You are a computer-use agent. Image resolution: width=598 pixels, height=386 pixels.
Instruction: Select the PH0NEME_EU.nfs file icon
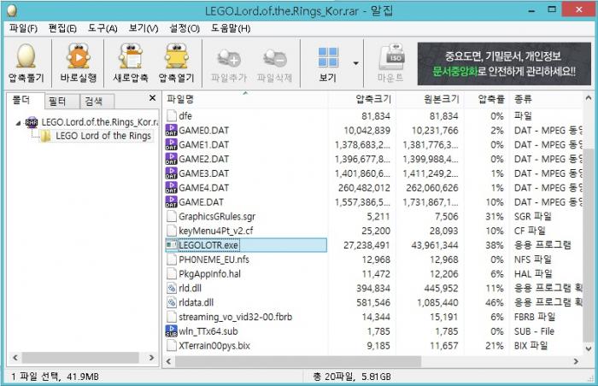(172, 260)
